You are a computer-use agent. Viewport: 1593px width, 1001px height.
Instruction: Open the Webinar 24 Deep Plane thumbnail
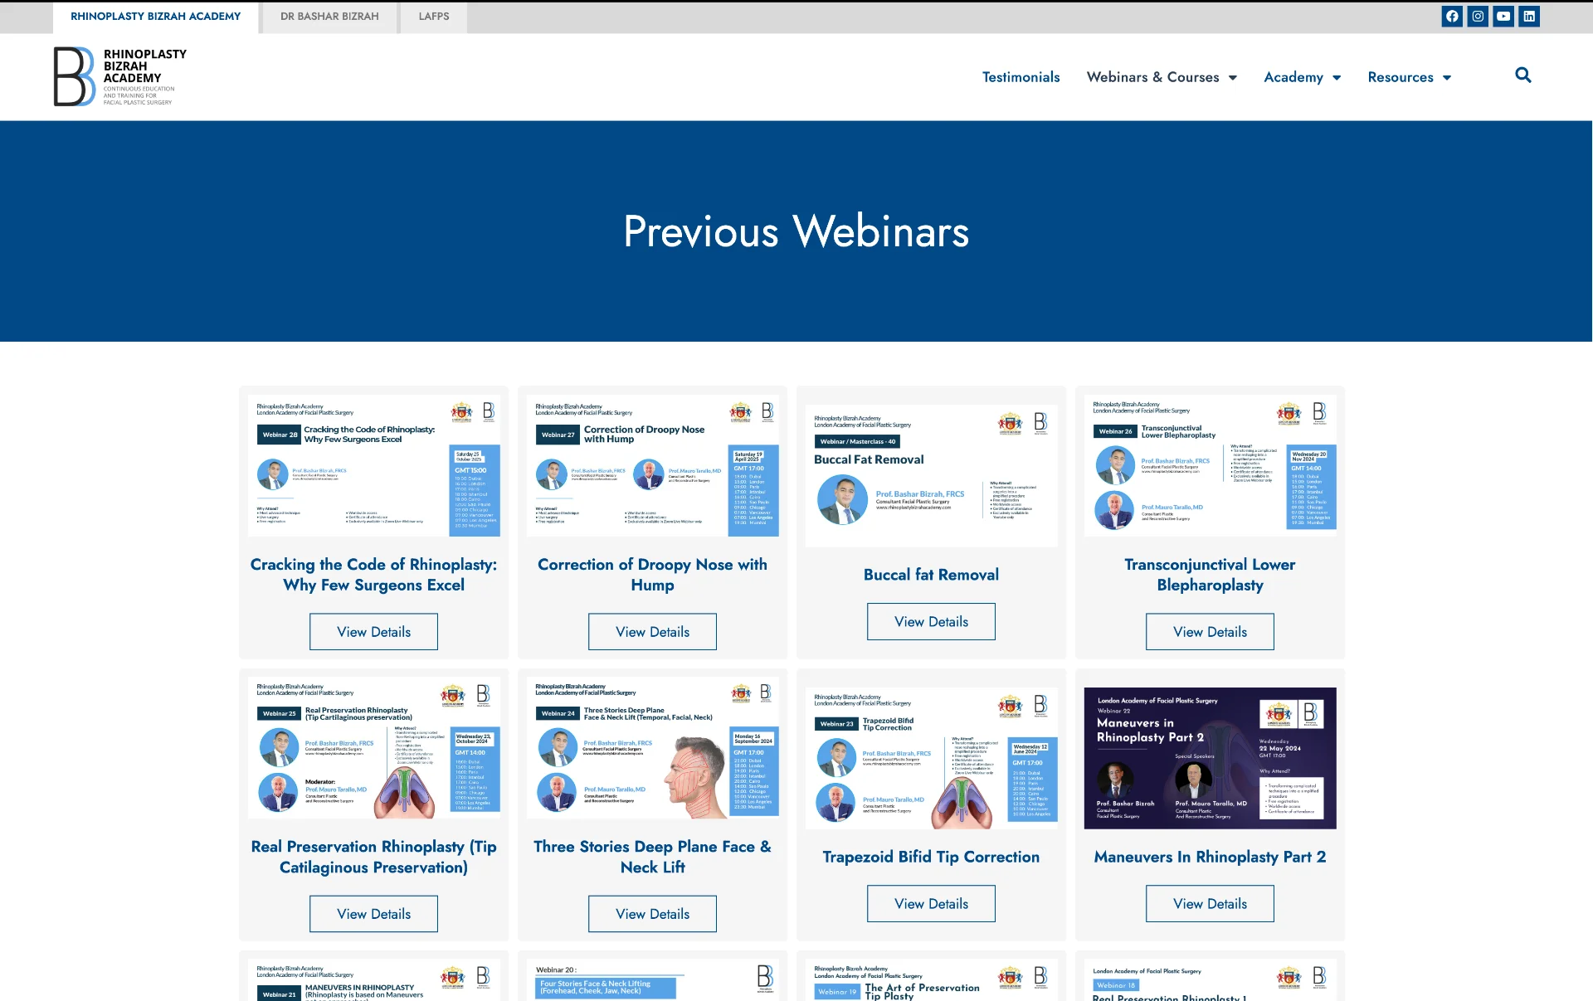click(652, 748)
